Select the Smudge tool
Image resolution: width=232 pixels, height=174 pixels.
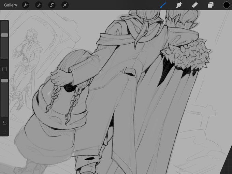click(179, 5)
